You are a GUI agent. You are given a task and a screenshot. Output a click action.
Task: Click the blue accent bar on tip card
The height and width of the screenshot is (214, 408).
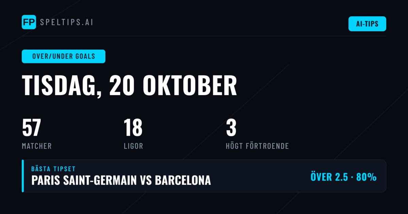point(23,176)
